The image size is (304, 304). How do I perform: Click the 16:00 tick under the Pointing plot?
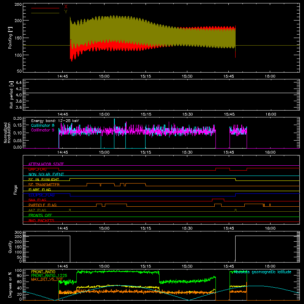click(x=270, y=76)
